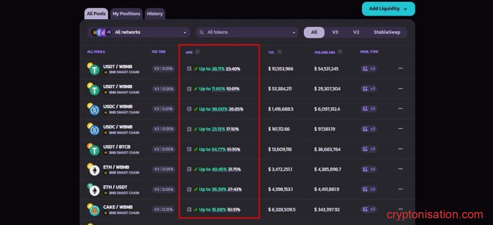Open three-dot menu for USDT/BTCB pool
This screenshot has height=225, width=493.
pos(400,149)
